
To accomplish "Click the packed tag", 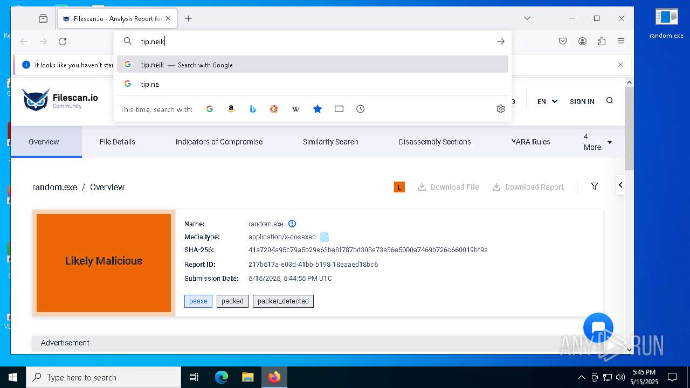I will (232, 301).
